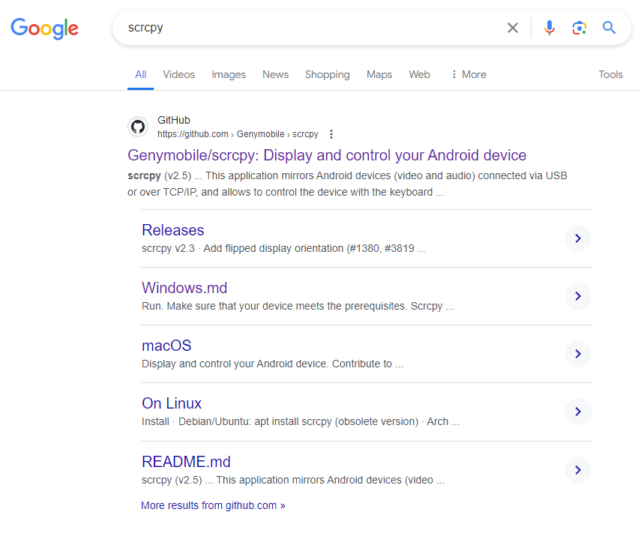Click the 'Run. Make sure that your device' snippet

[298, 306]
